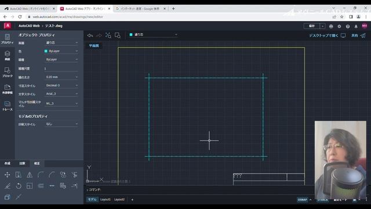
Task: Switch to the Layout1 tab
Action: (106, 200)
